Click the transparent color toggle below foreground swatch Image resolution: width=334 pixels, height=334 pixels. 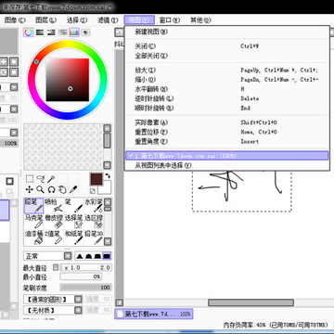[x=93, y=191]
